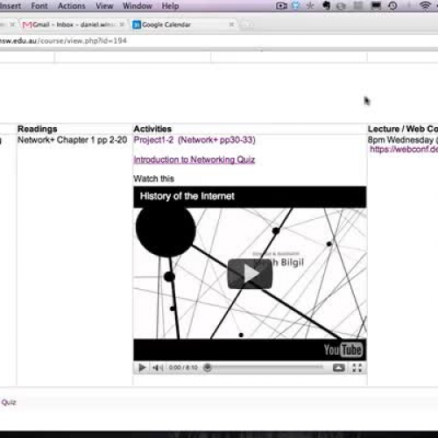Click the Google Calendar tab favicon

137,25
